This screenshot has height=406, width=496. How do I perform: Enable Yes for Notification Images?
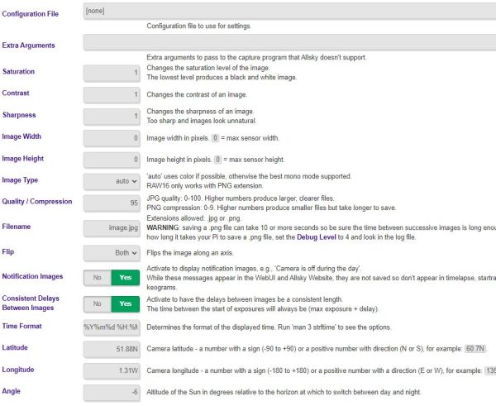click(126, 279)
